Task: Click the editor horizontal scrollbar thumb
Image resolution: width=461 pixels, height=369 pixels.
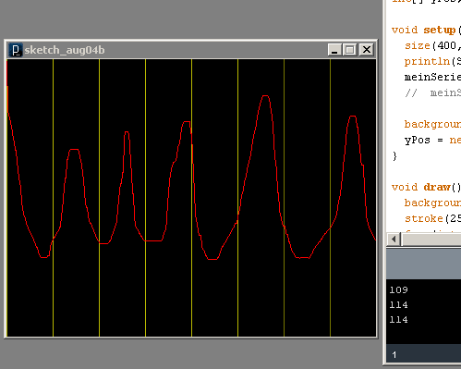Action: pyautogui.click(x=431, y=239)
